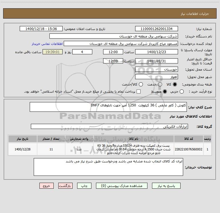Image resolution: width=220 pixels, height=213 pixels.
Task: Click مشاهده مدارک پیوستی (0) button
Action: 122,186
